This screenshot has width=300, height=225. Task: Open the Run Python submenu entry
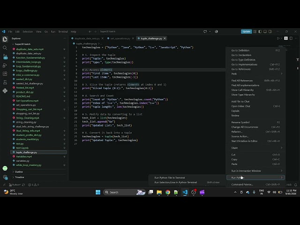click(x=255, y=178)
